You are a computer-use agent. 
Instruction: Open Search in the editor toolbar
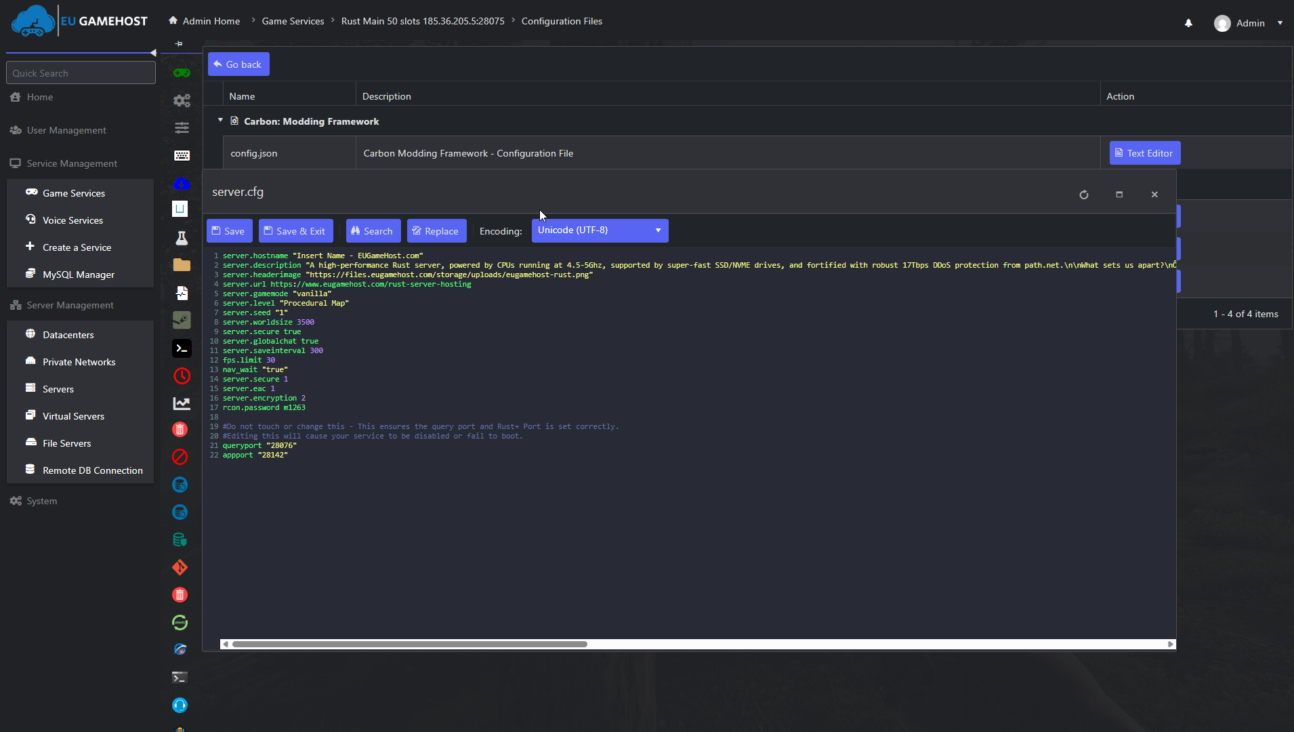point(373,231)
